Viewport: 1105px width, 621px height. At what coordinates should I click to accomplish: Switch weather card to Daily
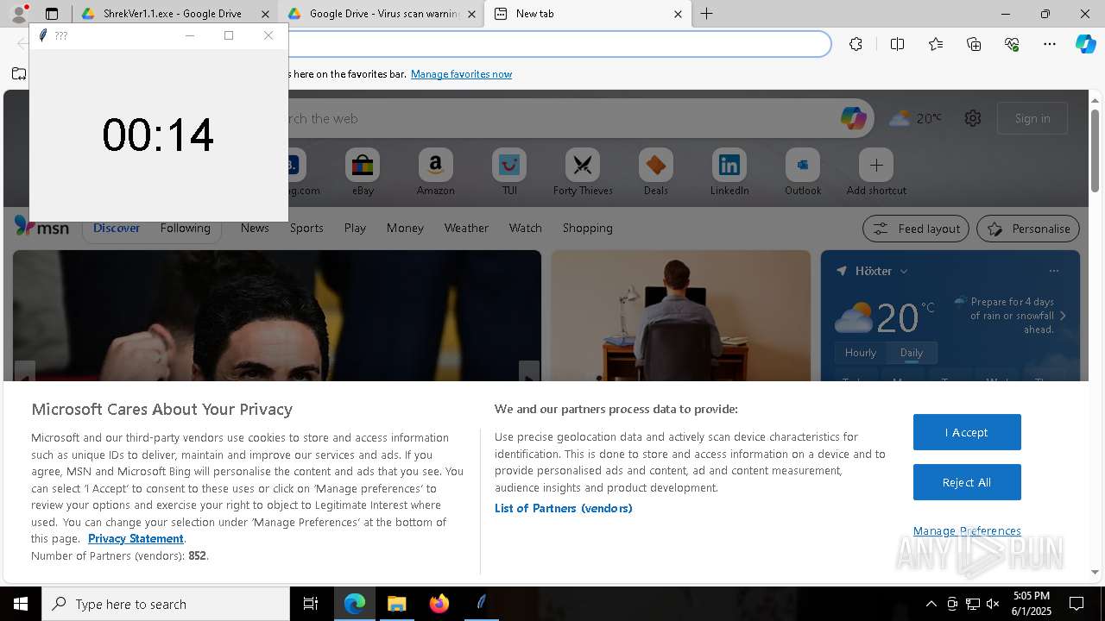[912, 353]
